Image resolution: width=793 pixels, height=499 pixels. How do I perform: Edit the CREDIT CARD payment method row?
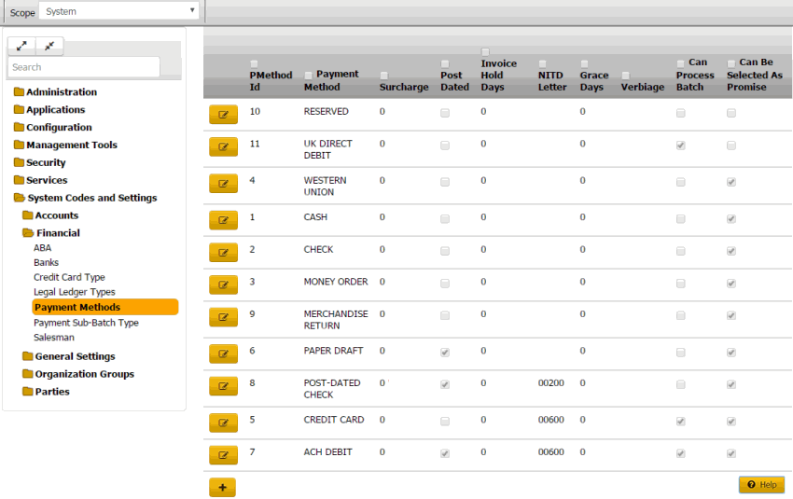(222, 423)
